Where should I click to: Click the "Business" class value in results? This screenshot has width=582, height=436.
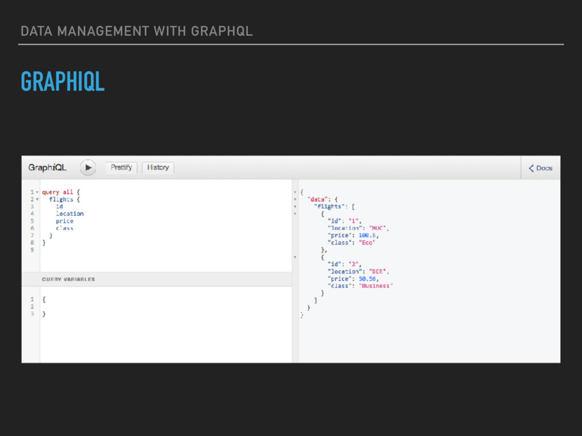click(376, 286)
